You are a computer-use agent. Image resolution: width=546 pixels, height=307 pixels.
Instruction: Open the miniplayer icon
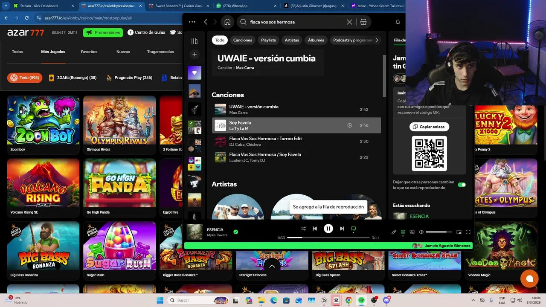pyautogui.click(x=459, y=232)
